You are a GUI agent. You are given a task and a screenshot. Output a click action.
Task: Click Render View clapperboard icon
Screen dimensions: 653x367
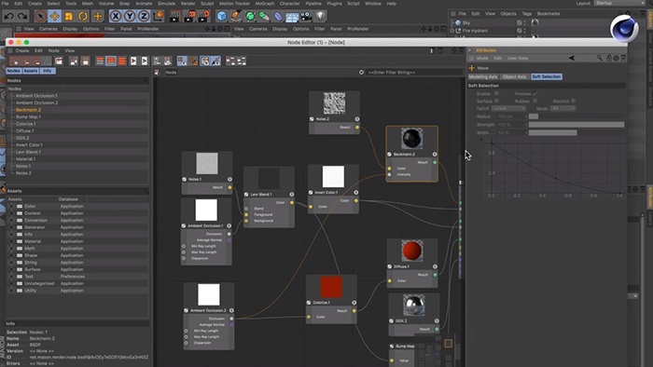174,16
